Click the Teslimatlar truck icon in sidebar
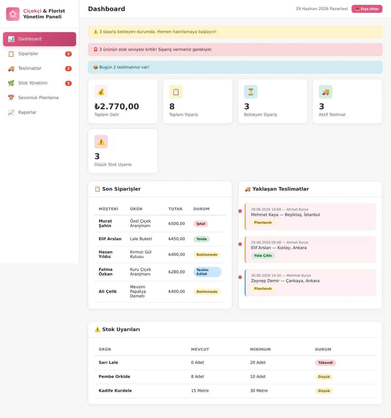The image size is (391, 418). [11, 69]
